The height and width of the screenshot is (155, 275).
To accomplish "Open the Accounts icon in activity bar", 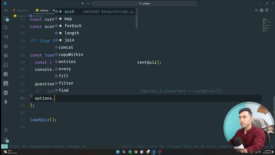I will (6, 130).
